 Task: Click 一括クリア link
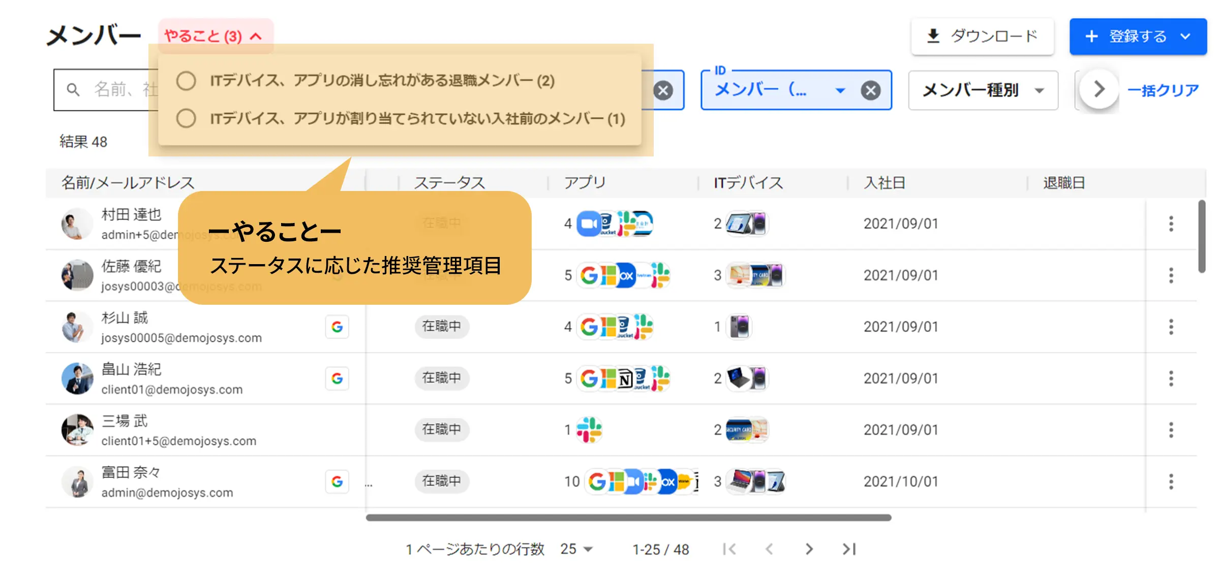point(1163,90)
